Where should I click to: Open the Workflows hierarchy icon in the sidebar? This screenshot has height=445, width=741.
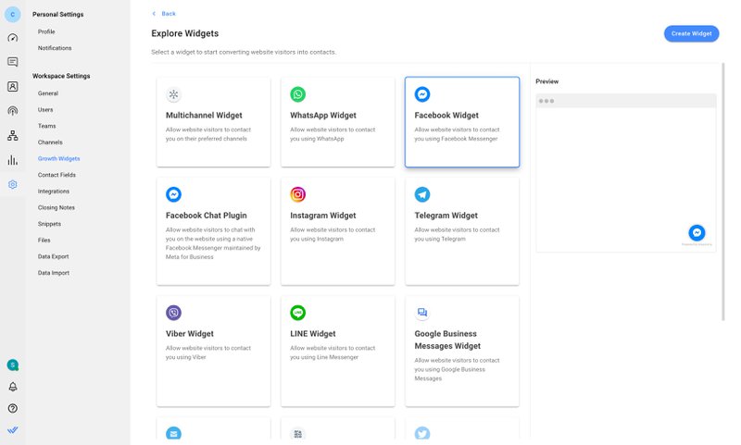click(x=13, y=135)
